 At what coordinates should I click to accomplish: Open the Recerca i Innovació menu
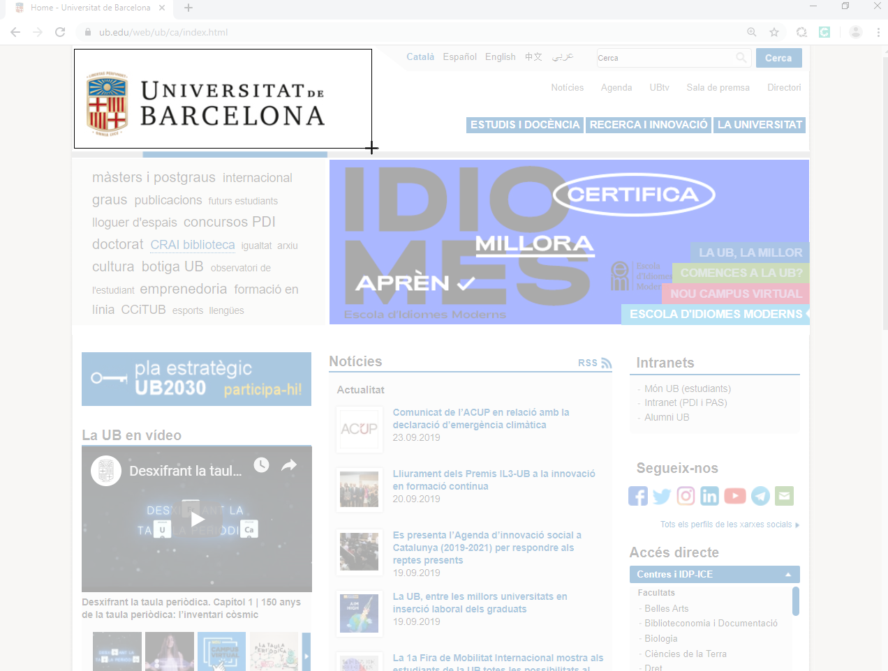click(x=649, y=125)
